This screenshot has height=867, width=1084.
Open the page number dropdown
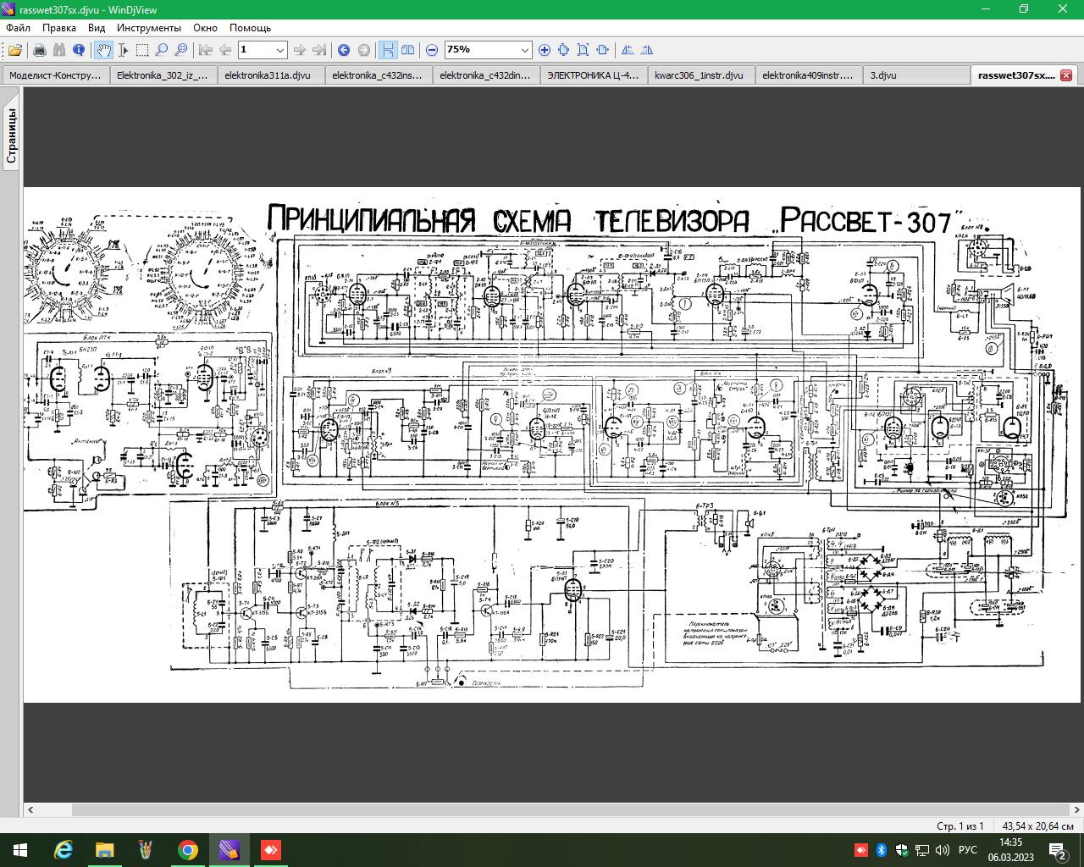pyautogui.click(x=280, y=50)
